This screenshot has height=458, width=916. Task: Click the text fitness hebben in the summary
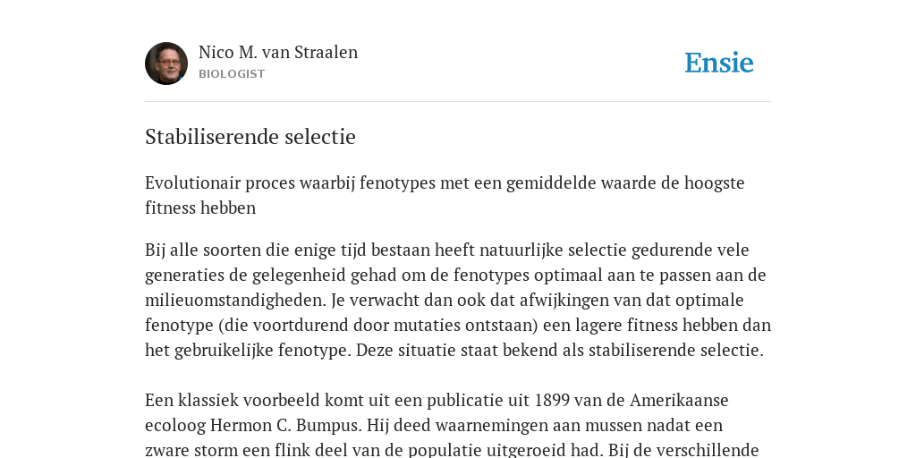pyautogui.click(x=200, y=208)
